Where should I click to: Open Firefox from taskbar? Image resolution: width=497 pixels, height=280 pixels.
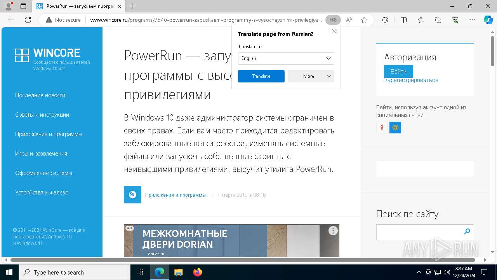[197, 272]
